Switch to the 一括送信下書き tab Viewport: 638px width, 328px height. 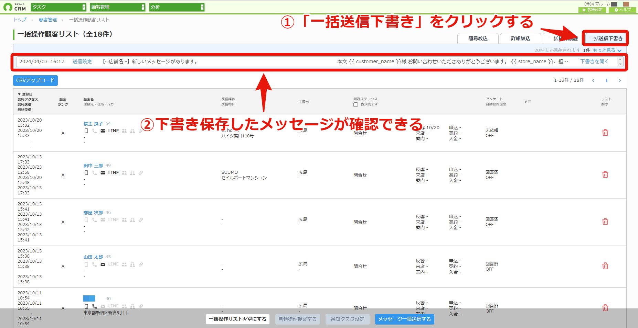(x=606, y=38)
